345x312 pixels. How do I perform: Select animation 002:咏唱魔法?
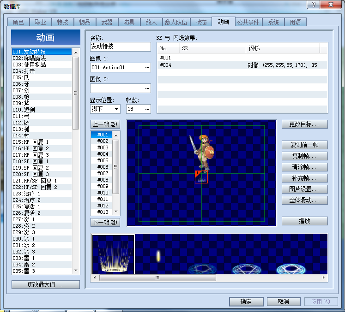point(42,58)
